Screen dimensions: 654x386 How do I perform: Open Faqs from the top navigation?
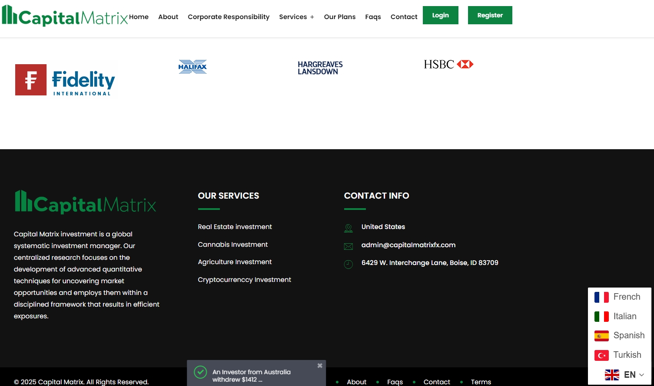(373, 17)
